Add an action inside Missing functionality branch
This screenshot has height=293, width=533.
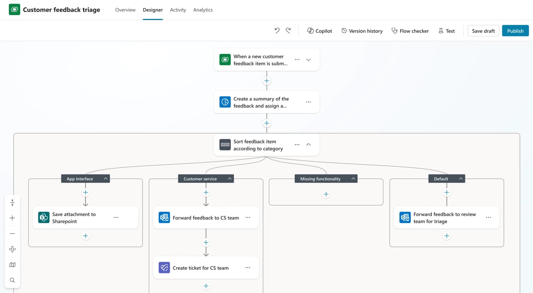point(326,194)
